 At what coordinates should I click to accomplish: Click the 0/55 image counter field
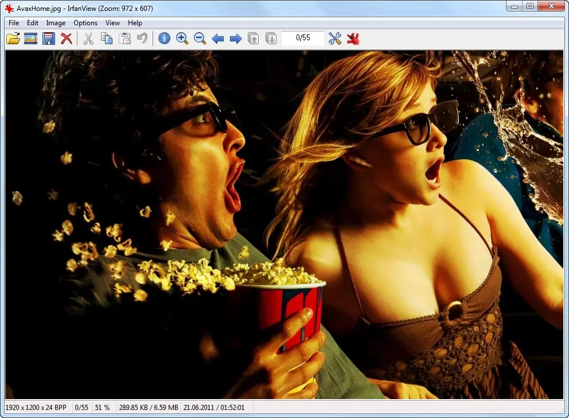(303, 38)
